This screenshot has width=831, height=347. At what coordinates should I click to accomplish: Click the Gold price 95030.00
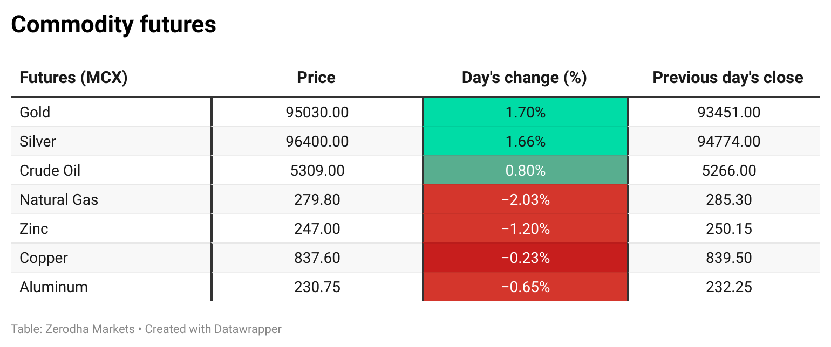[x=317, y=112]
